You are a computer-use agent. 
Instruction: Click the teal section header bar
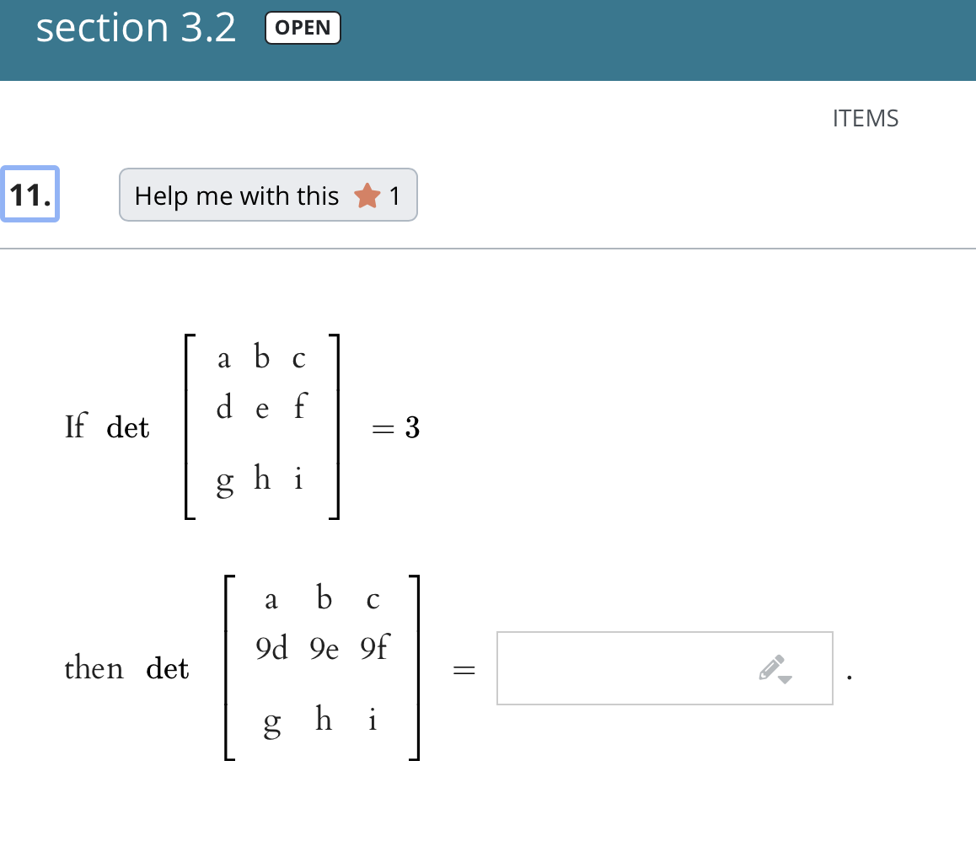pos(488,40)
